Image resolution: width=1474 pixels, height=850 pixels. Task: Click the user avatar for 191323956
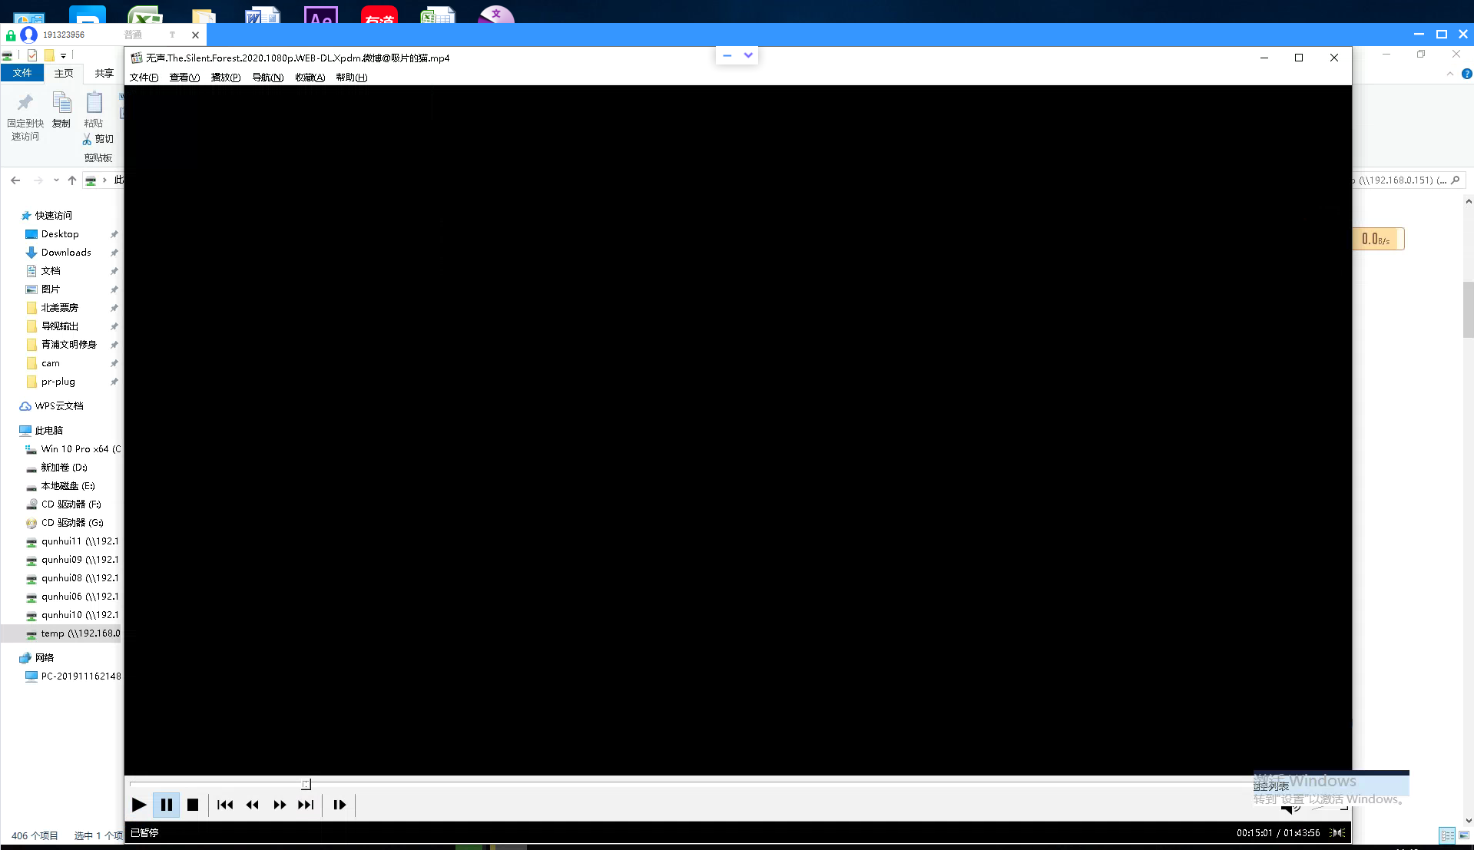click(28, 35)
